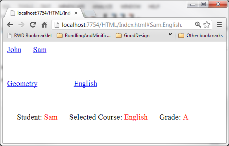Image resolution: width=229 pixels, height=146 pixels.
Task: Maximize the browser window
Action: point(203,4)
